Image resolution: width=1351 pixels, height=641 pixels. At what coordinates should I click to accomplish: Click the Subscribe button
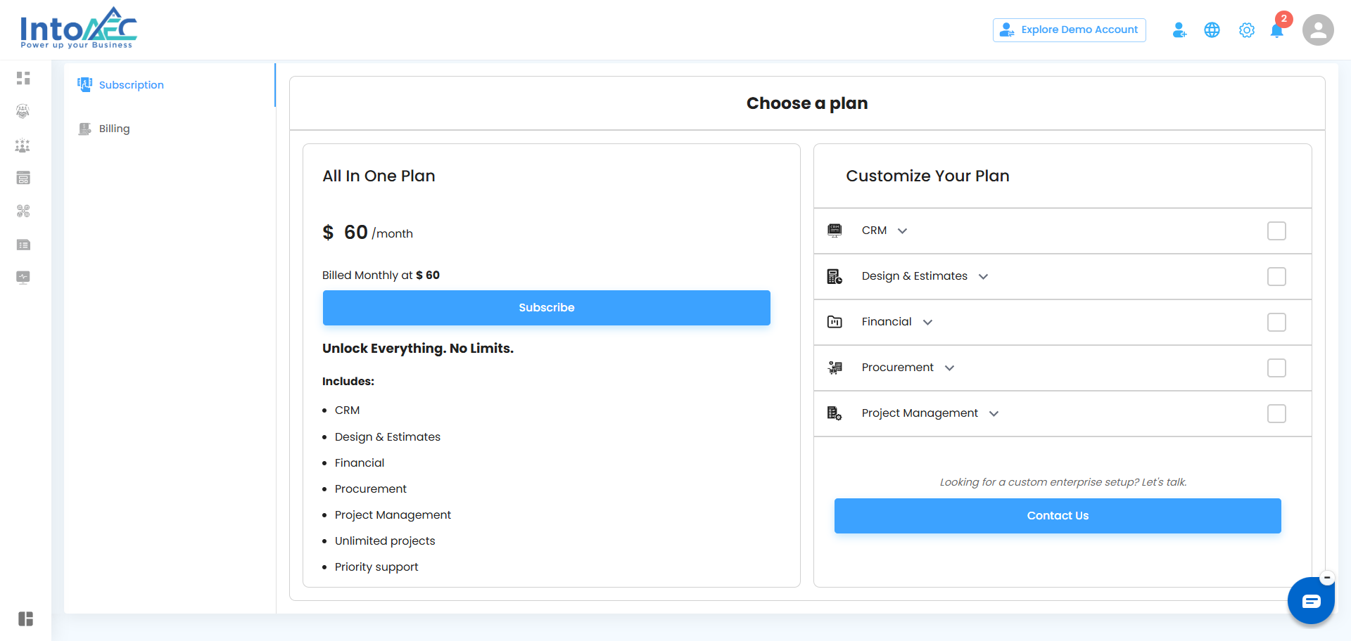pyautogui.click(x=546, y=308)
